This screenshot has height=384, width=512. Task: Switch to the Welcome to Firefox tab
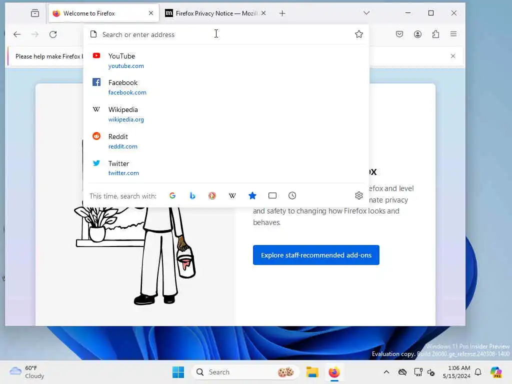[x=103, y=13]
